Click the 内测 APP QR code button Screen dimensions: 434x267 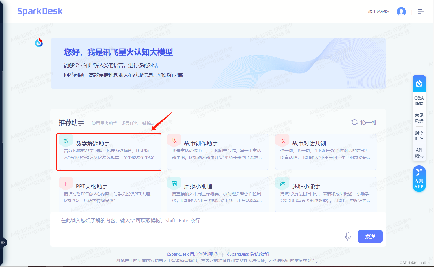419,179
